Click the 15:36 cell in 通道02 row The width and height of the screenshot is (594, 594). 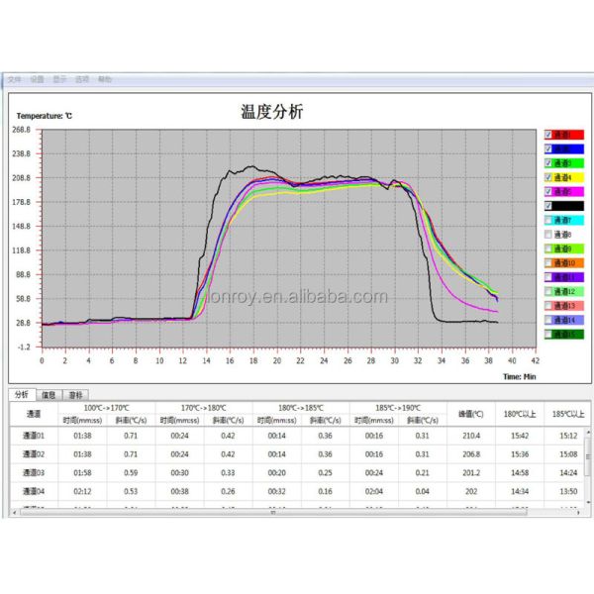pyautogui.click(x=520, y=454)
